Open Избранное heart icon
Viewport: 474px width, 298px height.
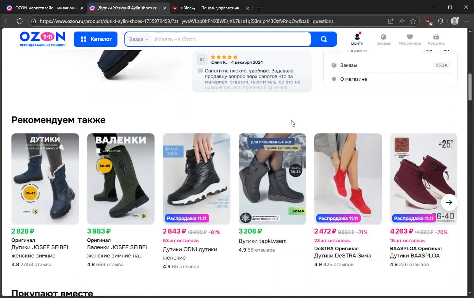tap(410, 39)
